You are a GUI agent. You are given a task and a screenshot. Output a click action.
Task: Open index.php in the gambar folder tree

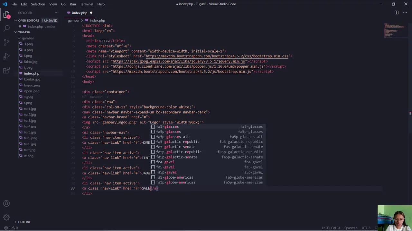[32, 73]
